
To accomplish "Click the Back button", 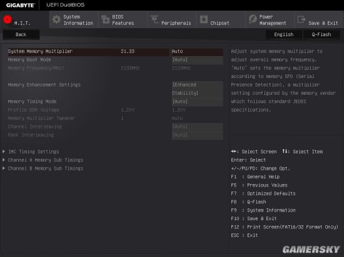I will [x=21, y=34].
